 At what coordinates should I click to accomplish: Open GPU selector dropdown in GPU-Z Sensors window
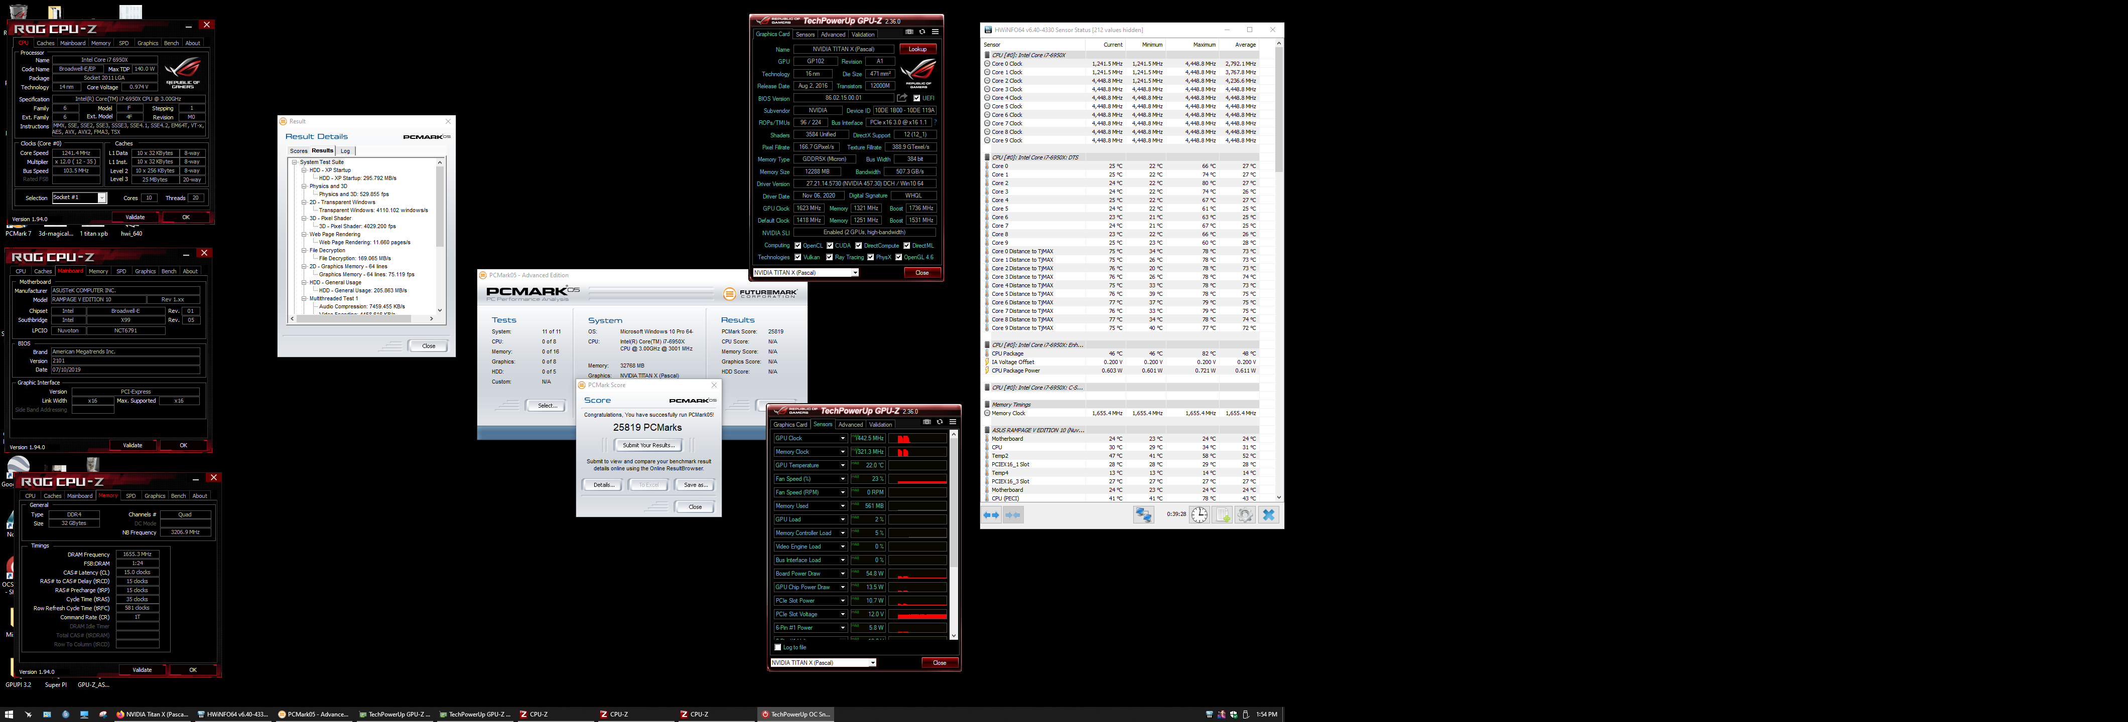coord(823,663)
